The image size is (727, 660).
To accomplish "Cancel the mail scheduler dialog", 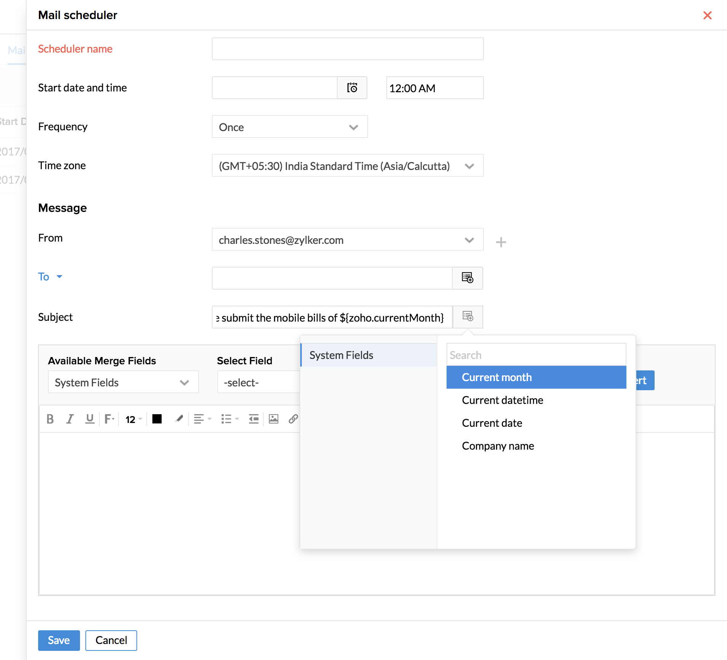I will coord(111,640).
